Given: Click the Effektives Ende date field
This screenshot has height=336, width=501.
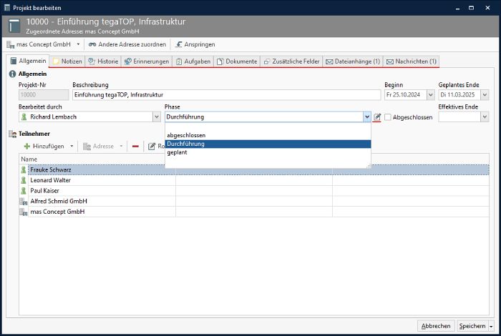Looking at the screenshot, I should coord(459,117).
